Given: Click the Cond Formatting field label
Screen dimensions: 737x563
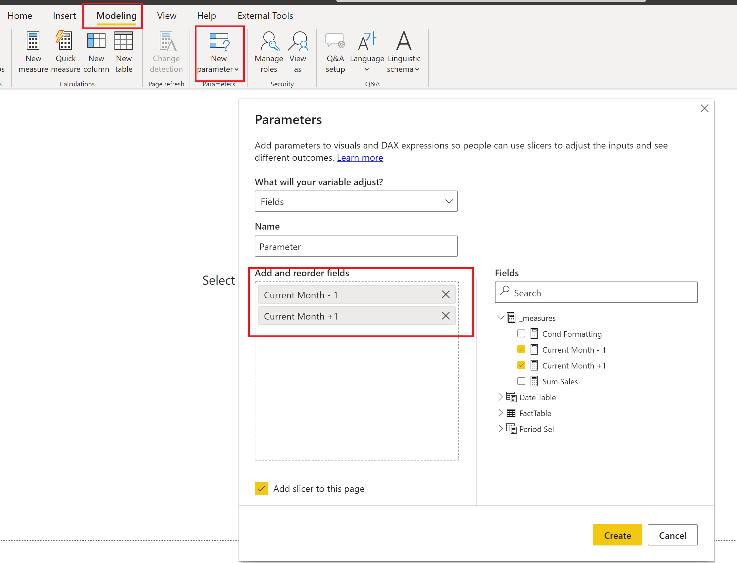Looking at the screenshot, I should (x=572, y=334).
